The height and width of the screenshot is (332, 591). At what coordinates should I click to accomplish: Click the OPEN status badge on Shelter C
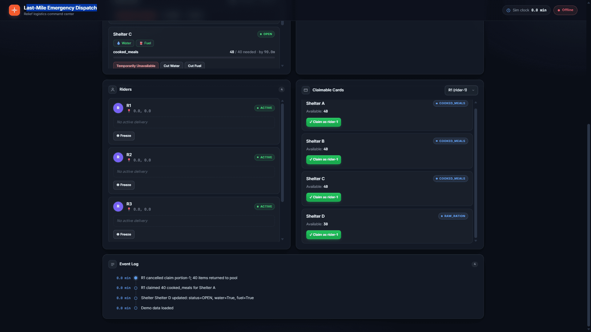(266, 34)
